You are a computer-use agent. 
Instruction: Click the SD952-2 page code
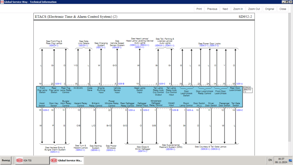(245, 17)
